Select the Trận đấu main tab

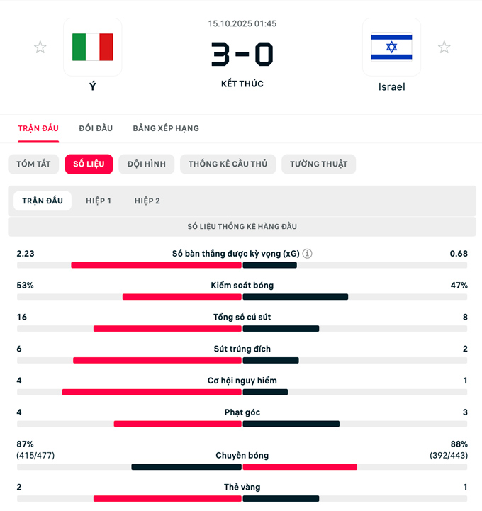[x=38, y=128]
